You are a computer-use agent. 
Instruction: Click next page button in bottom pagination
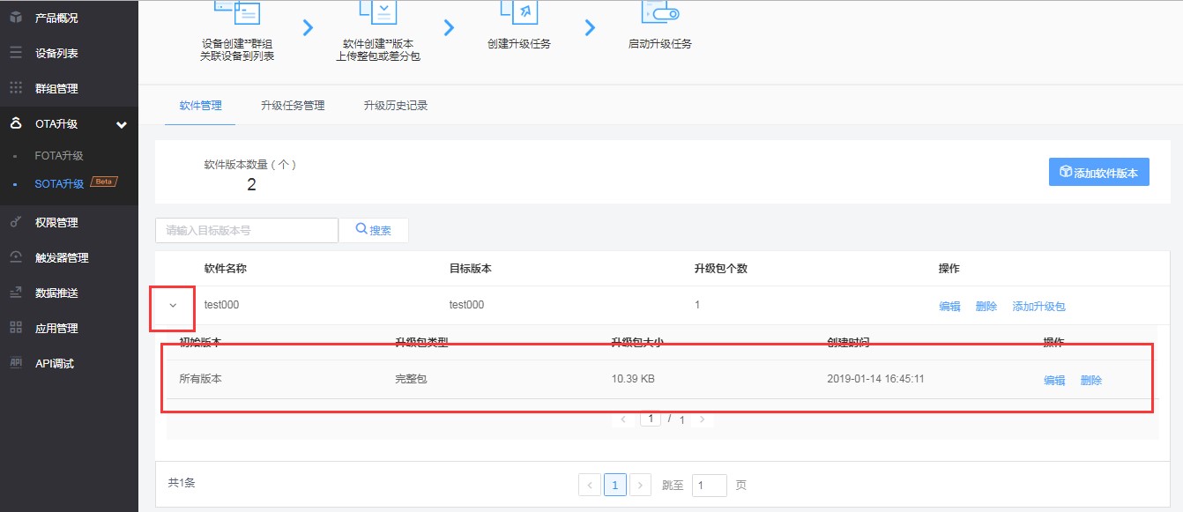click(x=641, y=485)
